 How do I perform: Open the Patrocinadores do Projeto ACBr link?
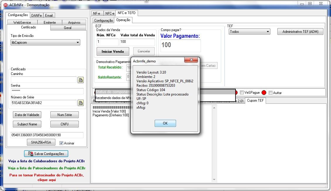[x=47, y=168]
